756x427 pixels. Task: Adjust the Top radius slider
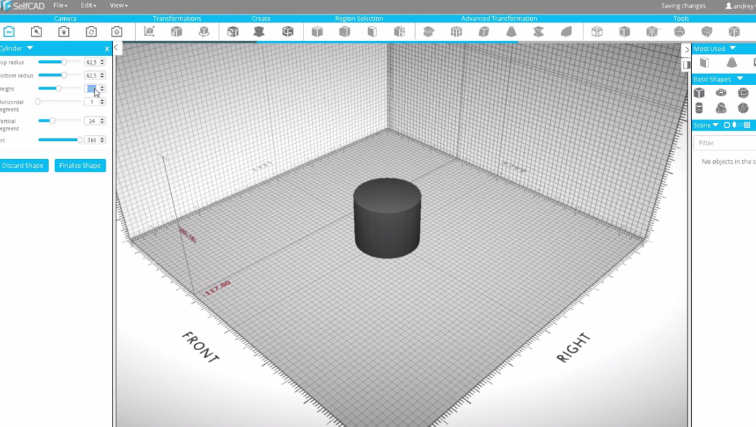click(64, 61)
